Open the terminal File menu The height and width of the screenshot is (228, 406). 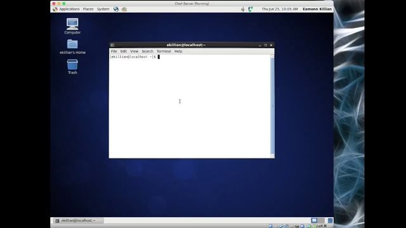pyautogui.click(x=114, y=51)
